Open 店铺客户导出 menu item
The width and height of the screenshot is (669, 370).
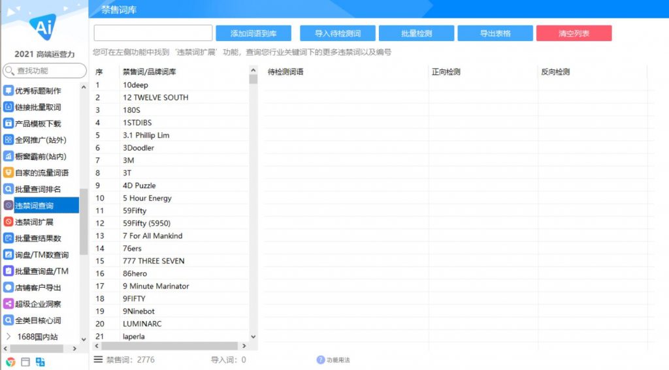click(38, 287)
